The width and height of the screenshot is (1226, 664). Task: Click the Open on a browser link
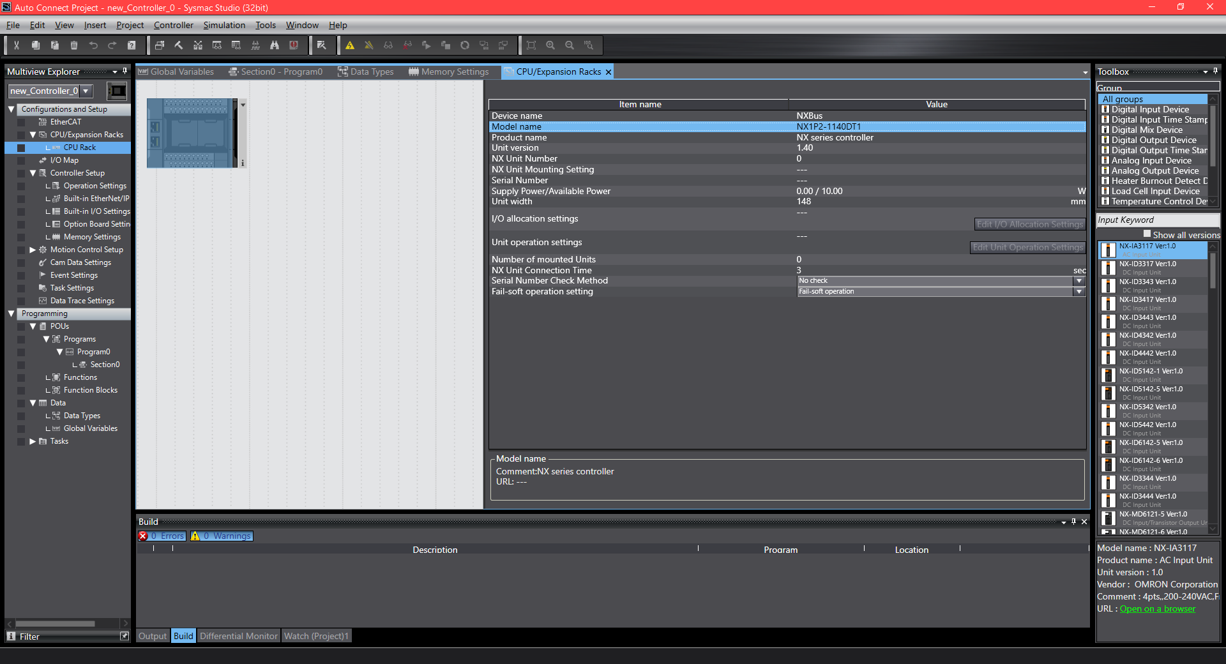point(1157,608)
